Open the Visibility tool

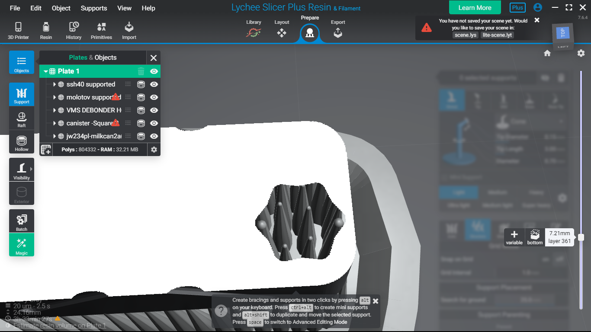coord(22,170)
